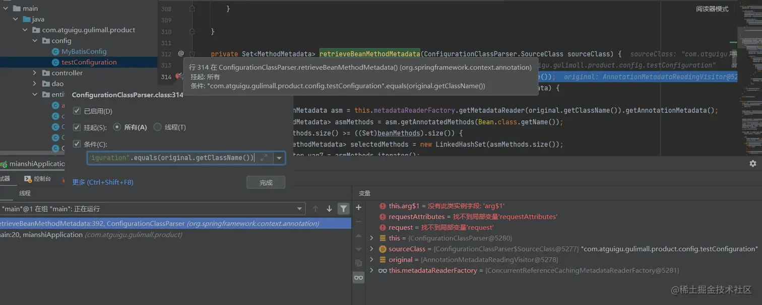Screen dimensions: 762x305
Task: Toggle the breakpoint at line 314
Action: pos(178,77)
